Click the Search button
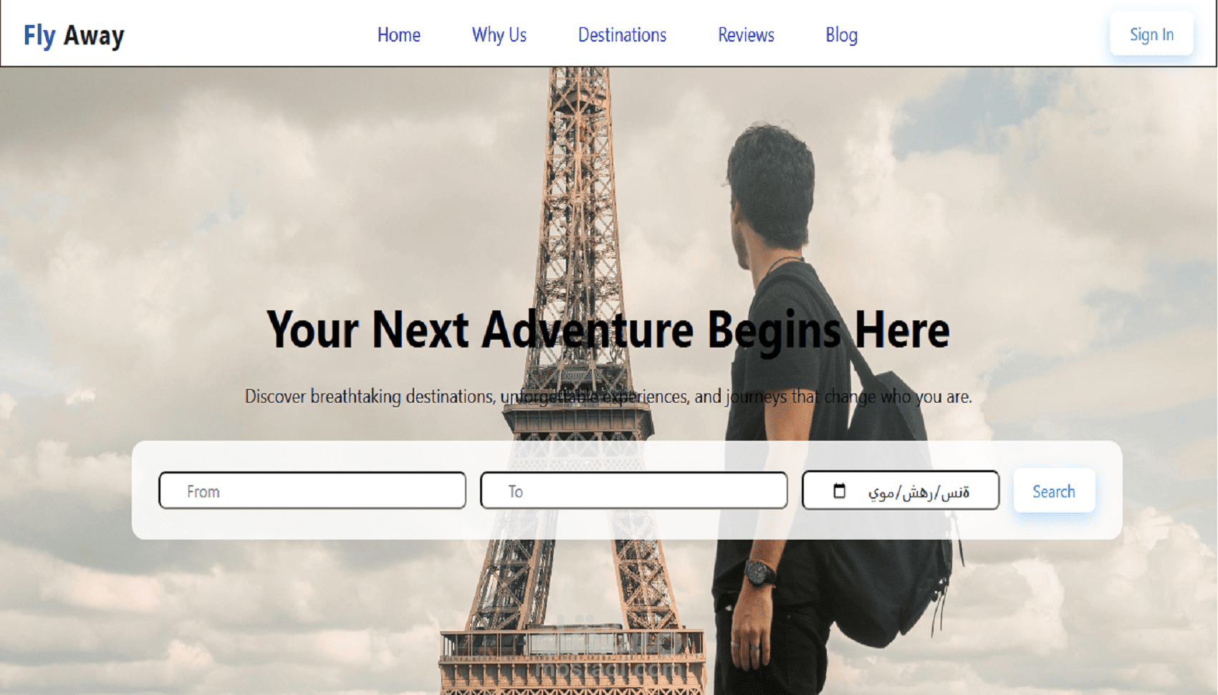Image resolution: width=1218 pixels, height=695 pixels. click(x=1054, y=491)
